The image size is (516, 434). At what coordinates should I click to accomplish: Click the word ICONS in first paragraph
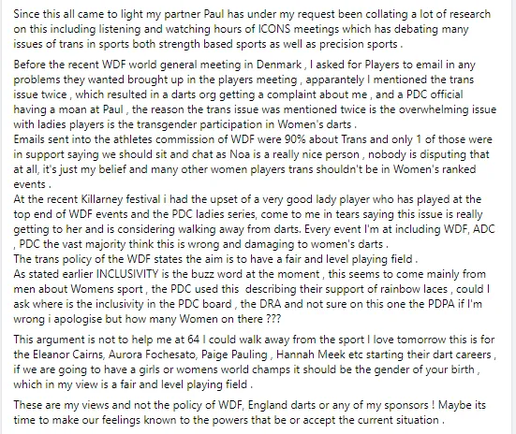point(274,29)
